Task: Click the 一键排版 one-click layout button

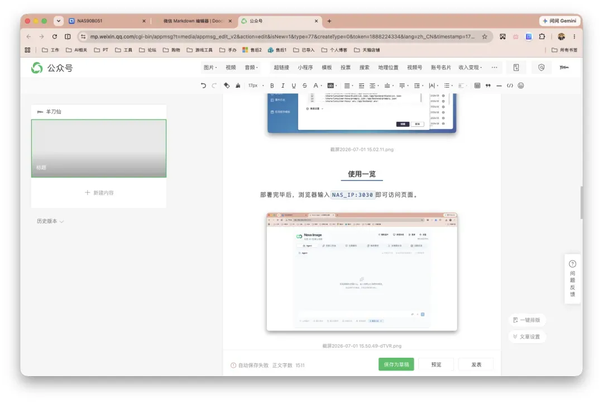Action: (527, 320)
